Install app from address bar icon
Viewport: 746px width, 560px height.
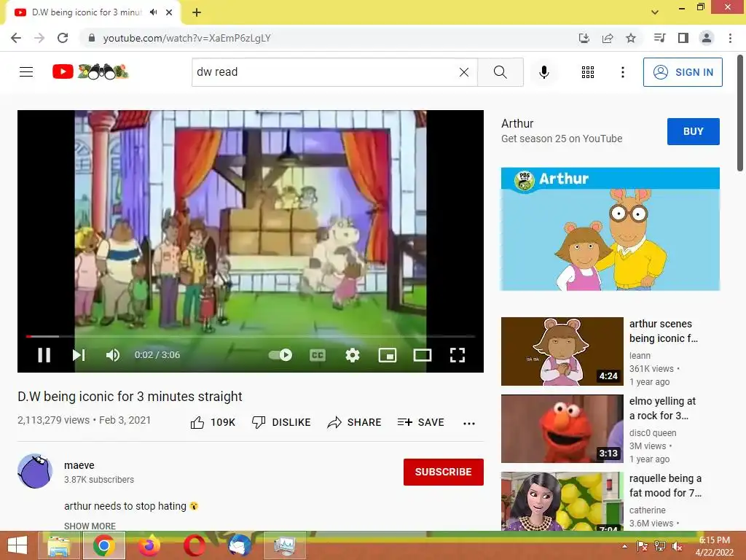click(x=584, y=38)
